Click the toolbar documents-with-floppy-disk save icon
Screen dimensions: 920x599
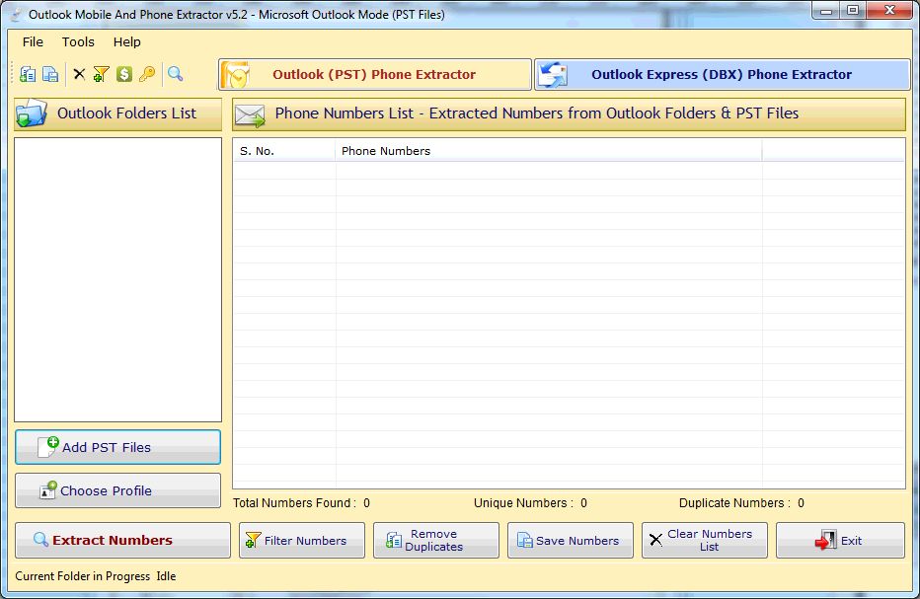(50, 75)
